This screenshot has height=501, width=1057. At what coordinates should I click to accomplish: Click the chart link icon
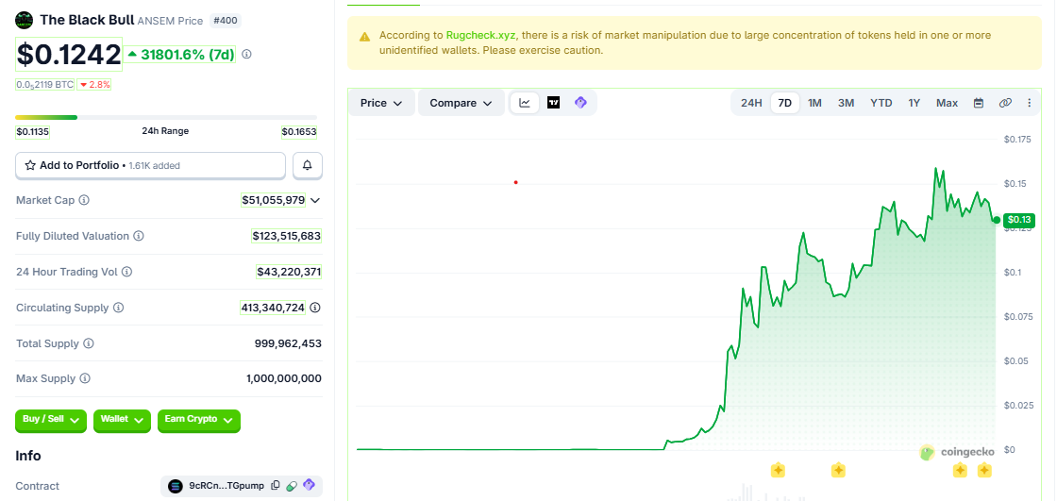tap(1005, 103)
